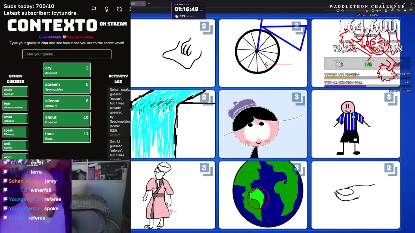
Task: Click the 'waterfall' chat message
Action: pyautogui.click(x=41, y=190)
